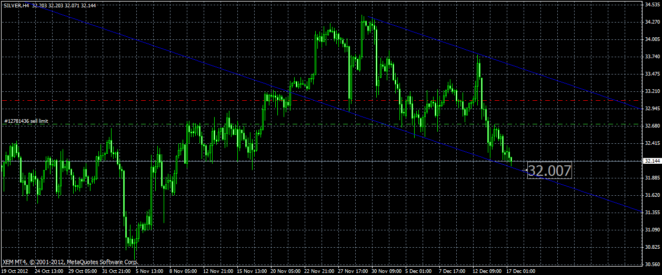Viewport: 662px width, 275px height.
Task: Click price scale value 32.680
Action: [653, 125]
